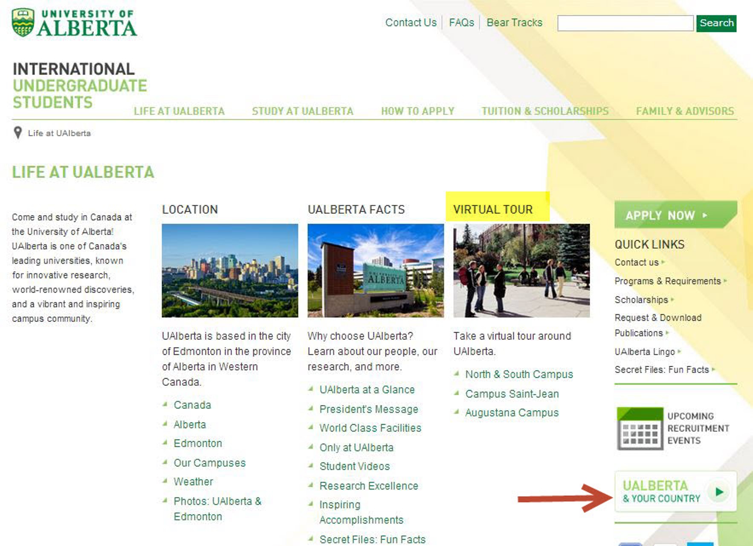Open the Canada link under Location

point(192,405)
